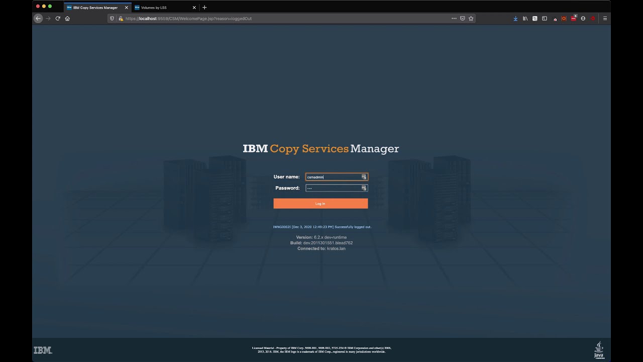The width and height of the screenshot is (643, 362).
Task: Click the padlock warning site security icon
Action: click(121, 18)
